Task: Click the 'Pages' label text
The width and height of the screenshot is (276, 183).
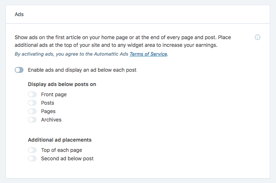Action: (x=48, y=112)
